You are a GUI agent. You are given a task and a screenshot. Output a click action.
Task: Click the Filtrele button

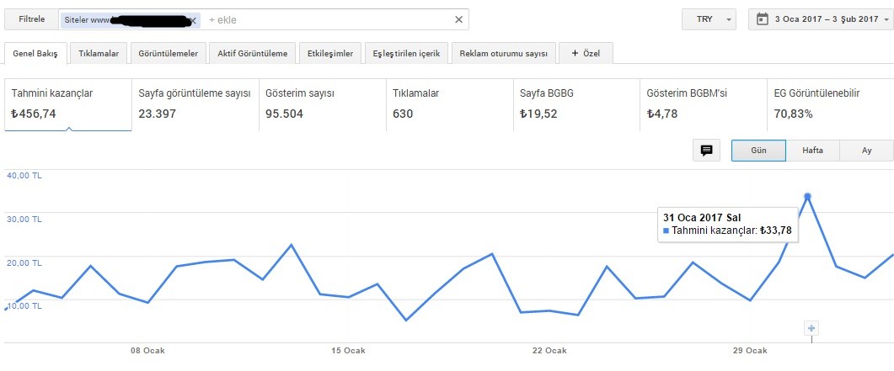tap(31, 19)
